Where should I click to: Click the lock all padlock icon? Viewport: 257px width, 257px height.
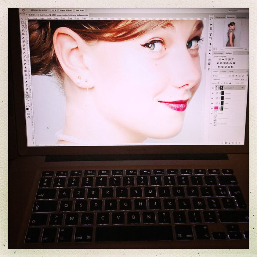pos(230,83)
